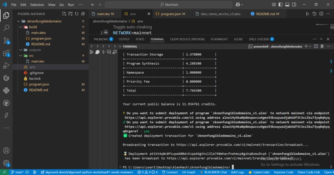Open Source Control view with badge 6
The image size is (334, 175).
(x=6, y=41)
